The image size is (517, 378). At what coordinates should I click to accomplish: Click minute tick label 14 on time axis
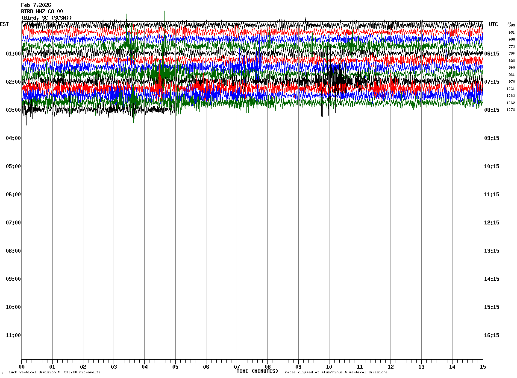click(x=452, y=367)
